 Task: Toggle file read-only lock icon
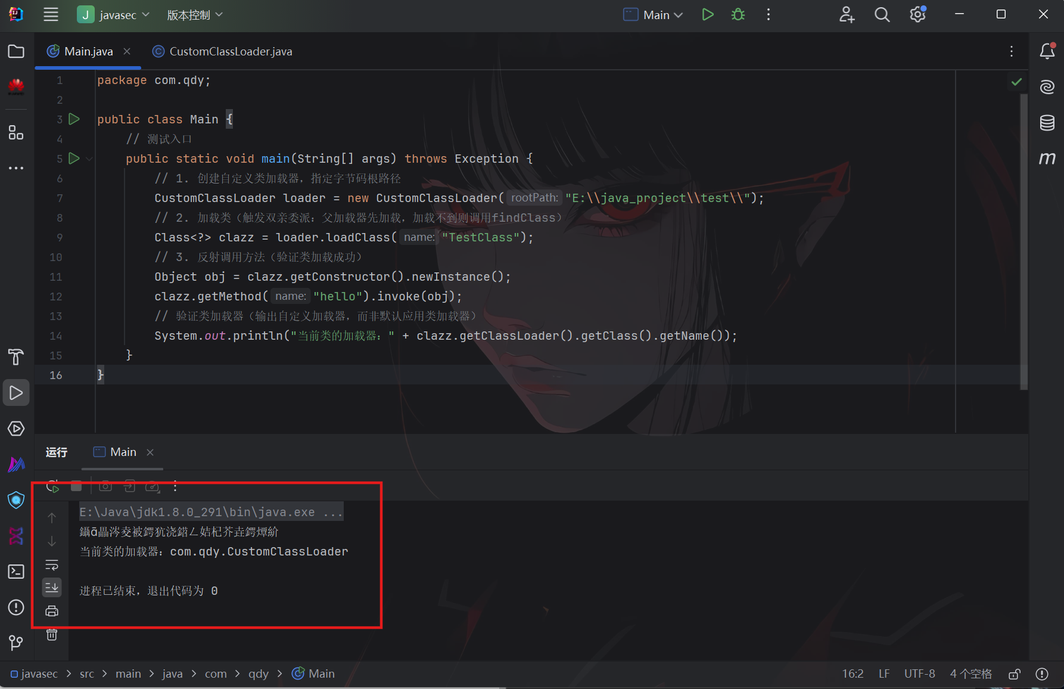click(1015, 674)
